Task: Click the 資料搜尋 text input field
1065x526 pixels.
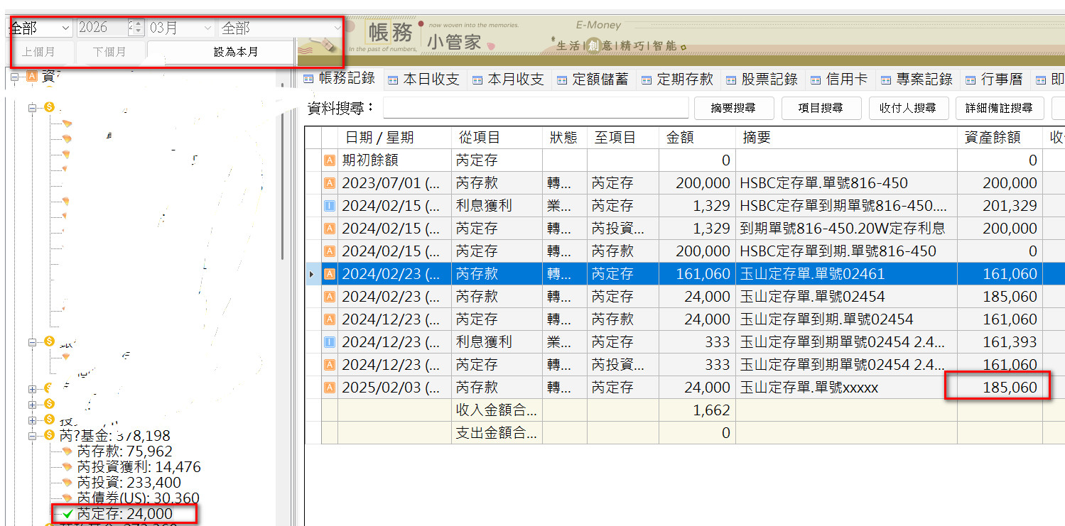Action: (x=535, y=108)
